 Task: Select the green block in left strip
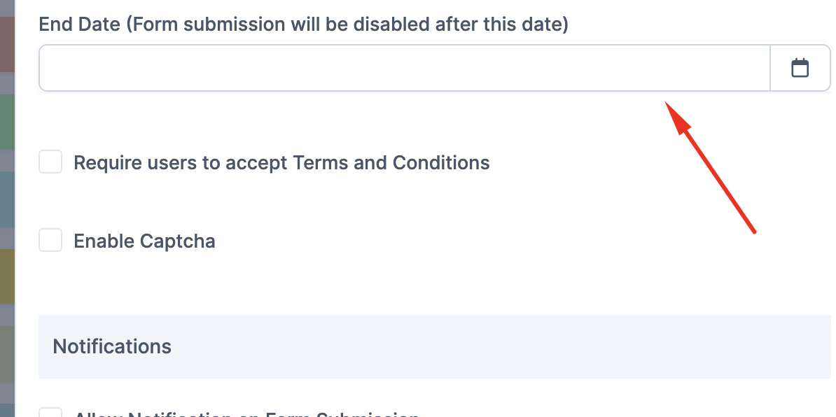pos(7,122)
